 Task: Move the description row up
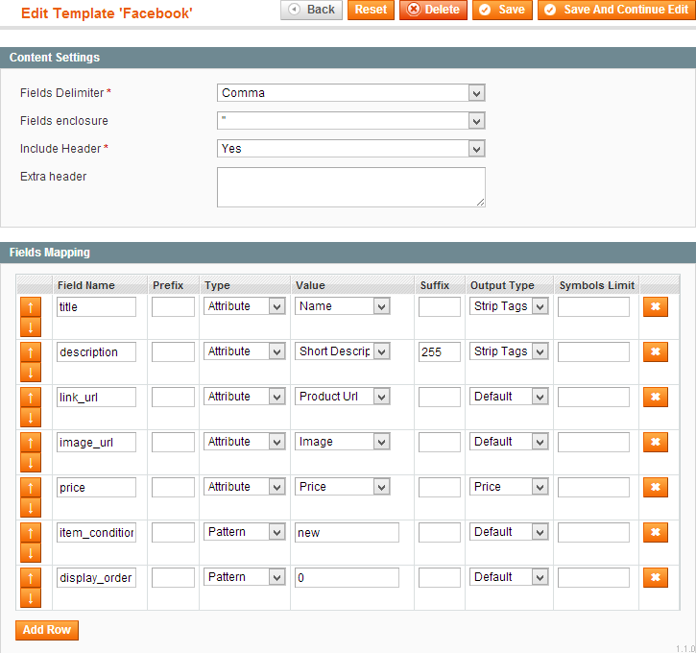coord(31,352)
